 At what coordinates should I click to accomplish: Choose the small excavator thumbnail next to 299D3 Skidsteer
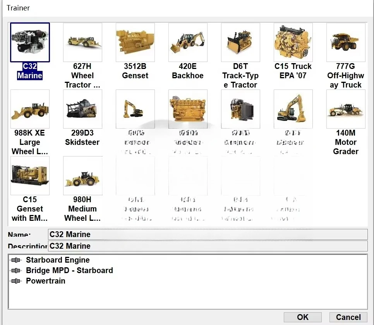click(x=135, y=109)
